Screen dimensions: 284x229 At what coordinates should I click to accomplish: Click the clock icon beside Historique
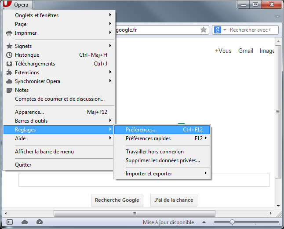(9, 55)
